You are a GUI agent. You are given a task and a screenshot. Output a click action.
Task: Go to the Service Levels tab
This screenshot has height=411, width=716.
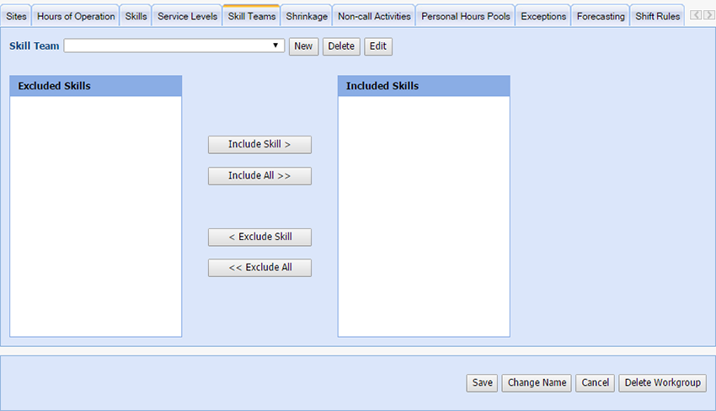pyautogui.click(x=187, y=16)
